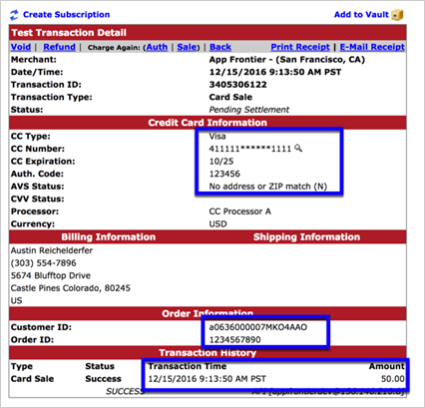Open the Add to Vault link
Screen dimensions: 425x408
point(361,15)
